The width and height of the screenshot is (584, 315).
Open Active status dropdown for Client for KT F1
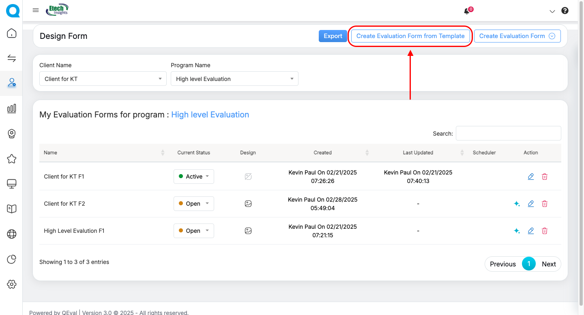[x=194, y=177]
